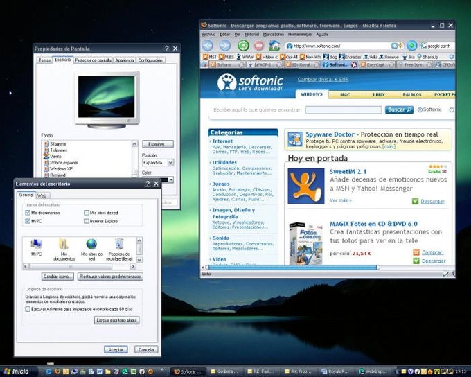Expand the quick launch overflow chevron
Viewport: 471px width, 377px height.
coord(162,369)
